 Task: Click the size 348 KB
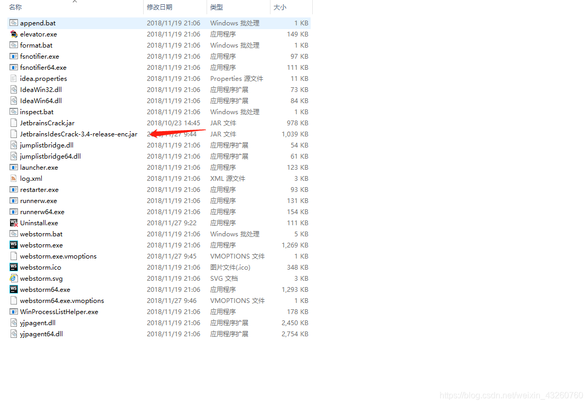[298, 267]
